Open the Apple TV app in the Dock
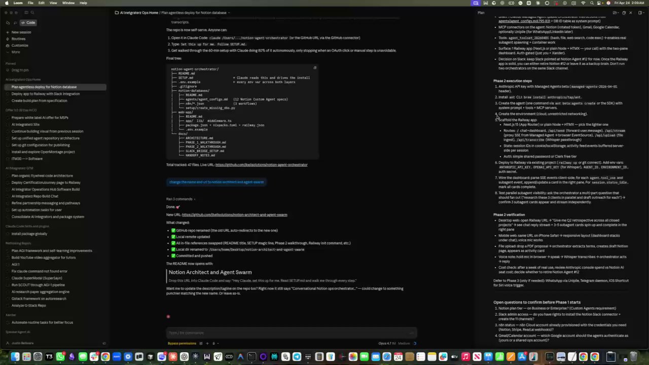Viewport: 649px width, 365px height. pyautogui.click(x=454, y=357)
